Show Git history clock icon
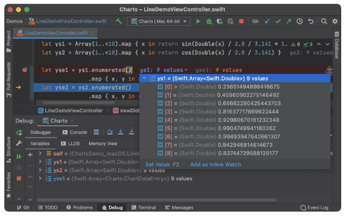Viewport: 345px width, 217px height. point(300,22)
